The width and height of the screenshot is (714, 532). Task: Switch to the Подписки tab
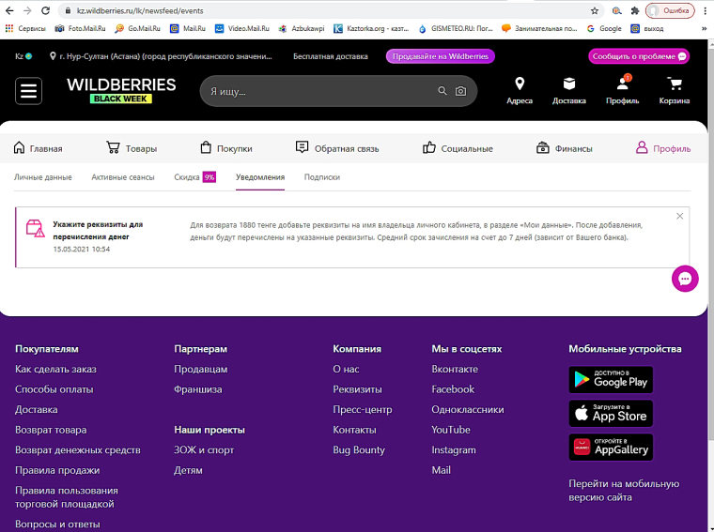(321, 176)
